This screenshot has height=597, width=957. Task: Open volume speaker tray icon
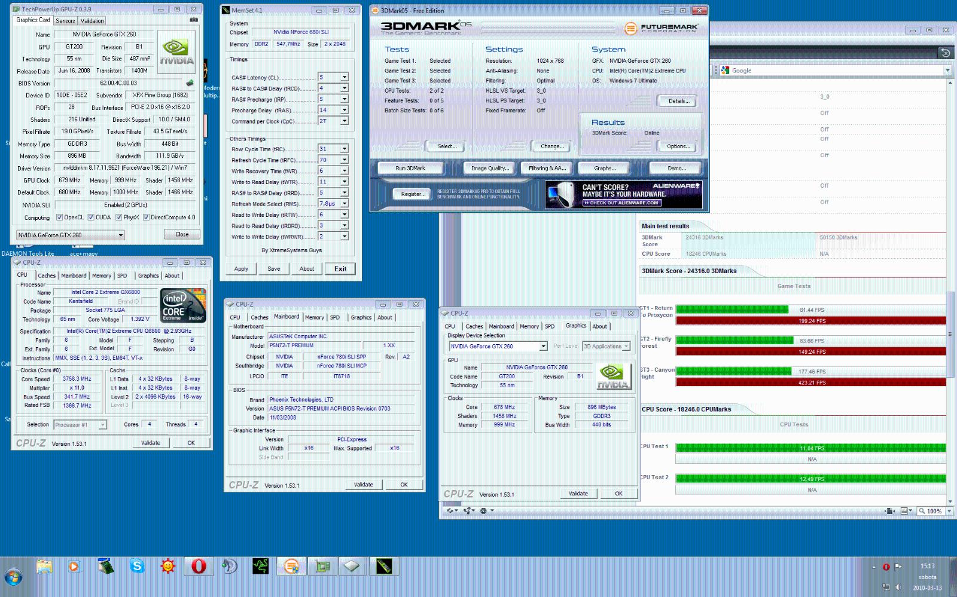pyautogui.click(x=898, y=587)
